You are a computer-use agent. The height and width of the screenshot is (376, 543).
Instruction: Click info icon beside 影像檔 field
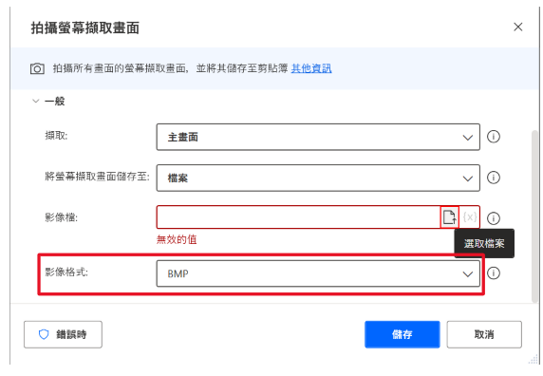pyautogui.click(x=494, y=218)
